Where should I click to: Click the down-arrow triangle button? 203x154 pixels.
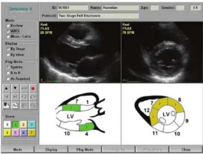(15, 89)
